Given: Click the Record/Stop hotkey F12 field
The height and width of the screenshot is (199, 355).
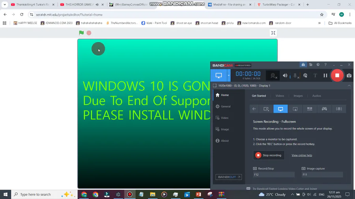Looking at the screenshot, I should point(274,174).
